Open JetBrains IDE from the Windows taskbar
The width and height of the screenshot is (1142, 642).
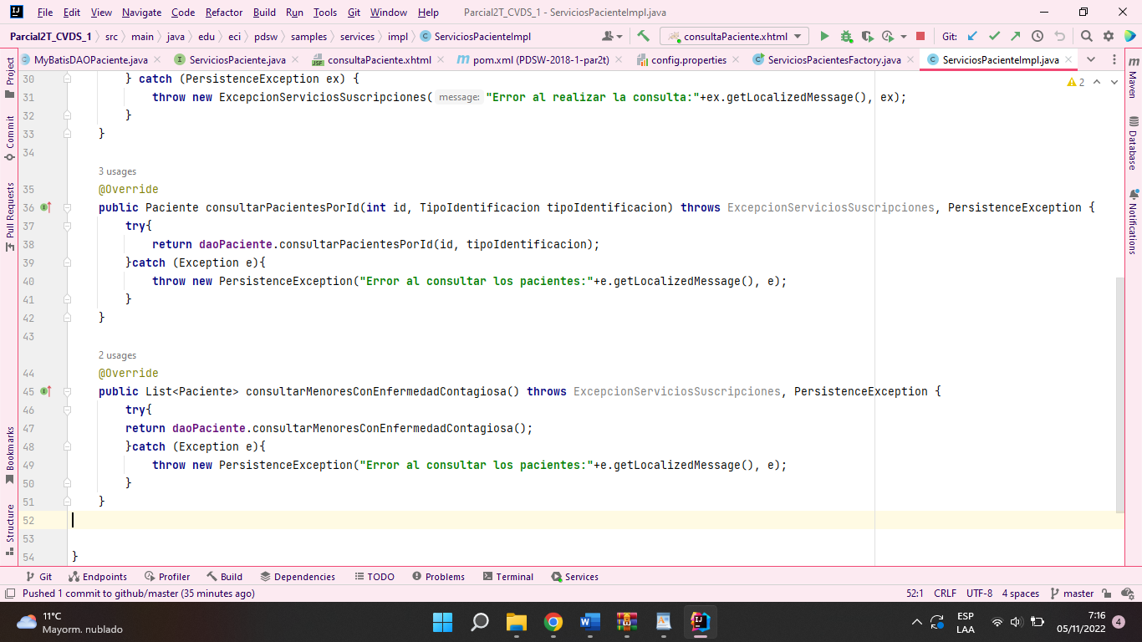700,622
